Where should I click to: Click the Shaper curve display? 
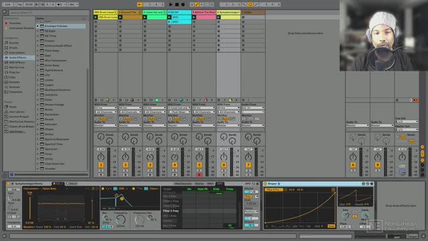pos(300,208)
